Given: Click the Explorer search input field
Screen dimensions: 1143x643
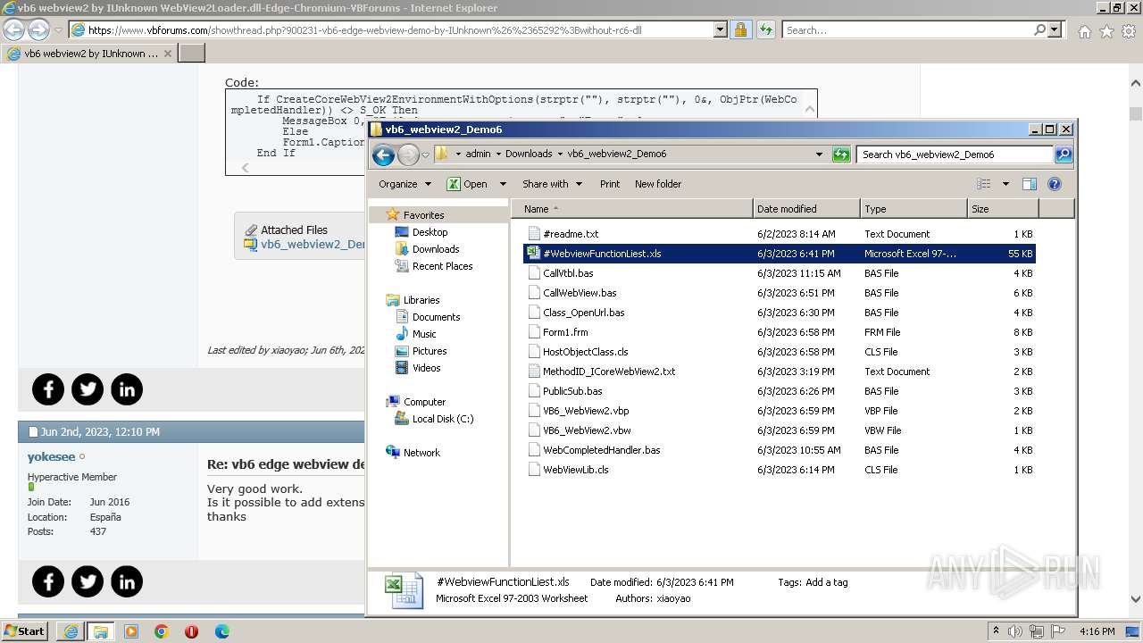Looking at the screenshot, I should 955,154.
